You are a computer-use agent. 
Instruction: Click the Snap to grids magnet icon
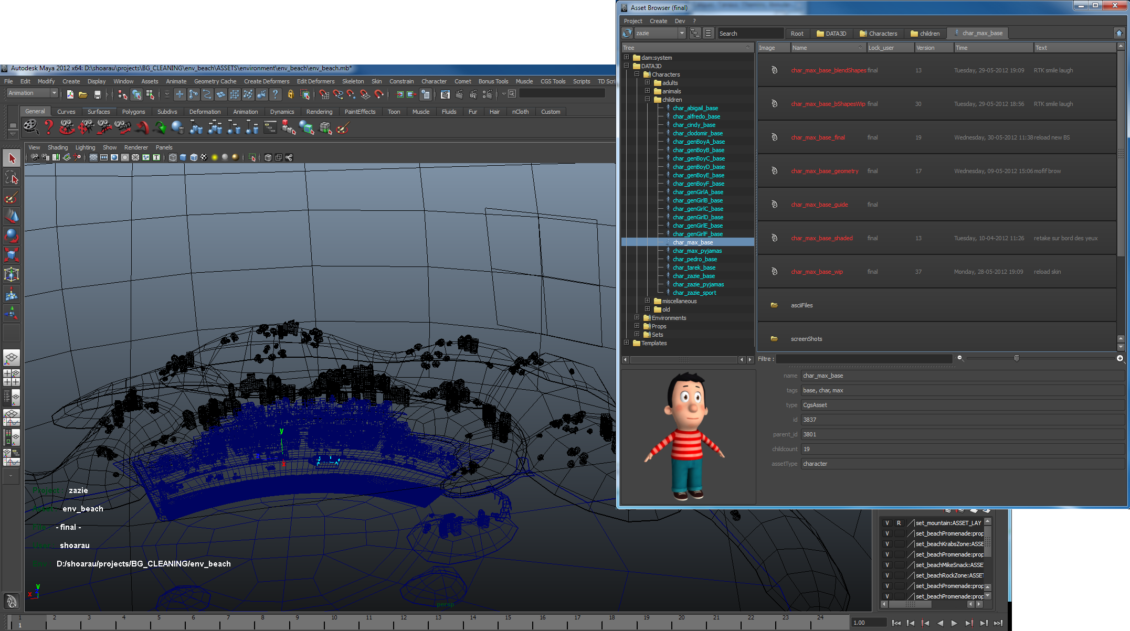tap(324, 94)
